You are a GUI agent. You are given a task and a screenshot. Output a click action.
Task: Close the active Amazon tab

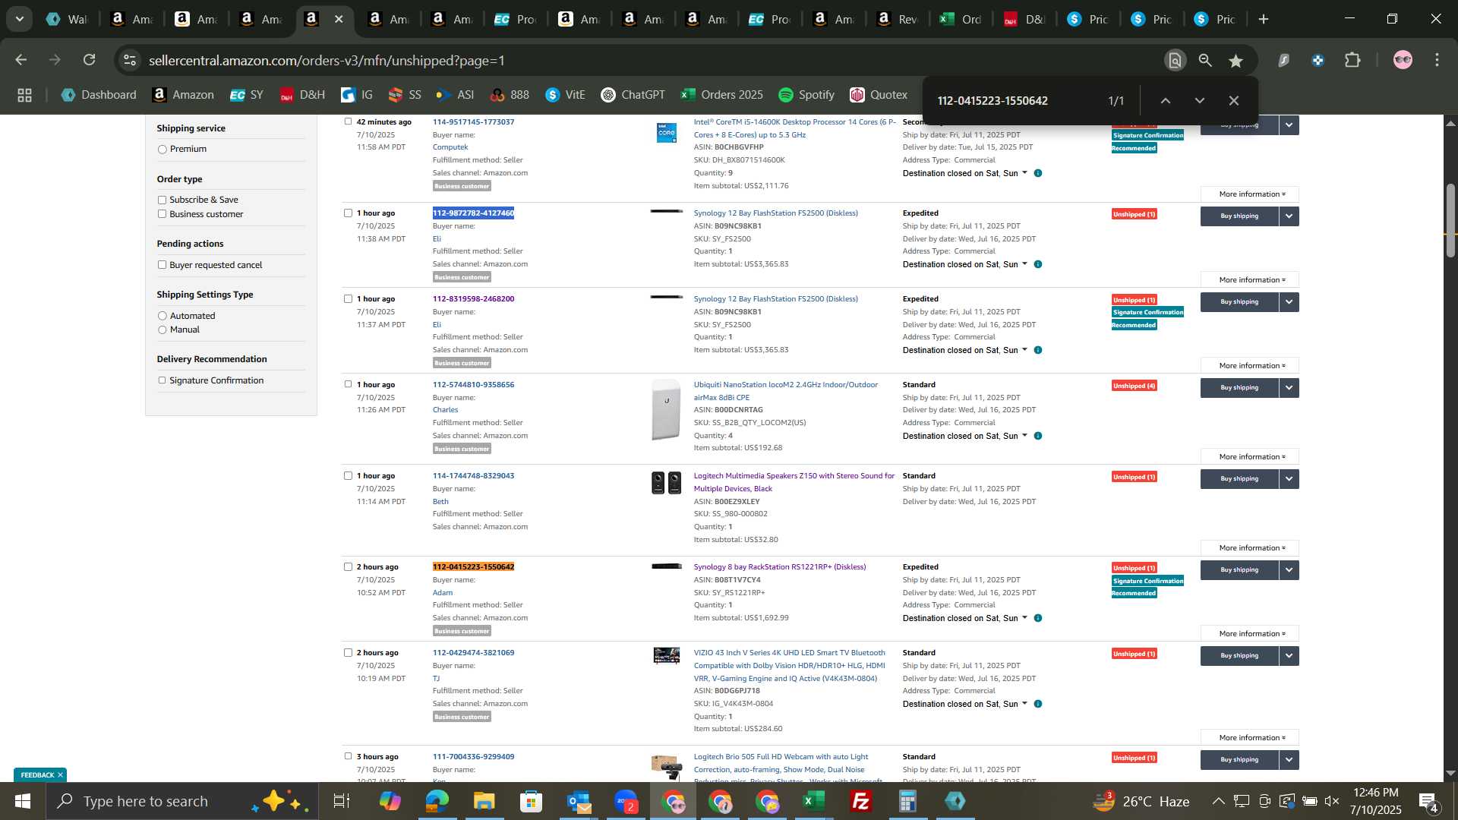tap(339, 19)
